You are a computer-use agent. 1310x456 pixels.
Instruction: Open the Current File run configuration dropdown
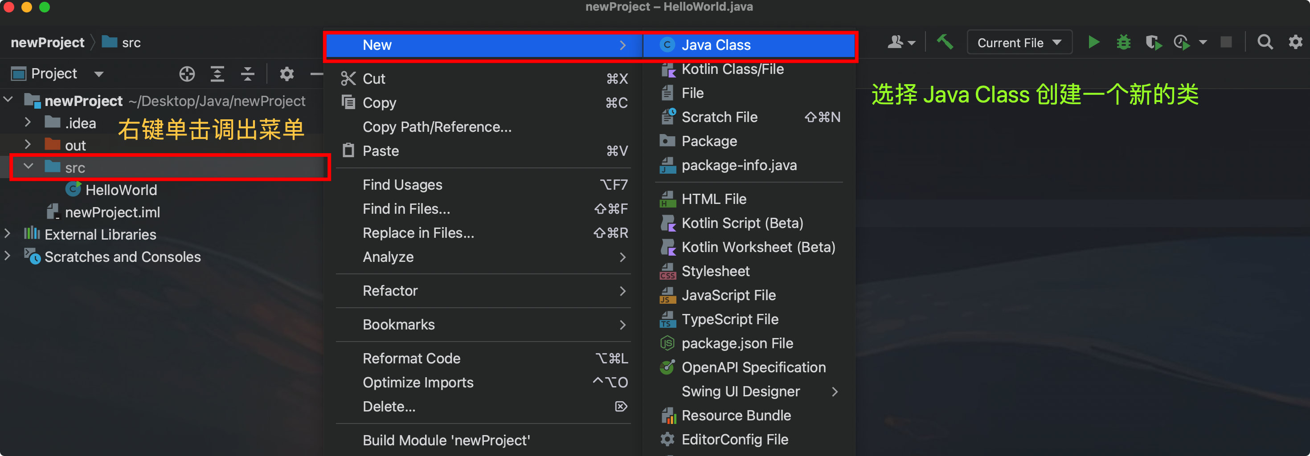tap(1019, 43)
